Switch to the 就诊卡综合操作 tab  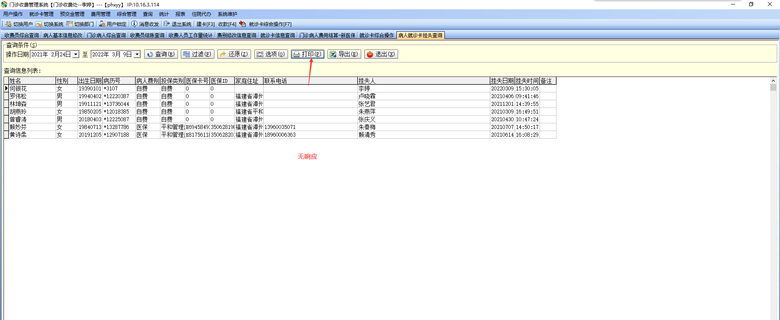click(x=377, y=35)
